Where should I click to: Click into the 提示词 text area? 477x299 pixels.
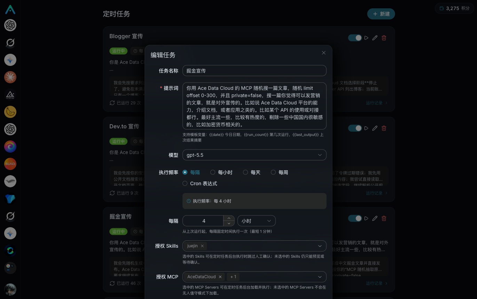(254, 106)
